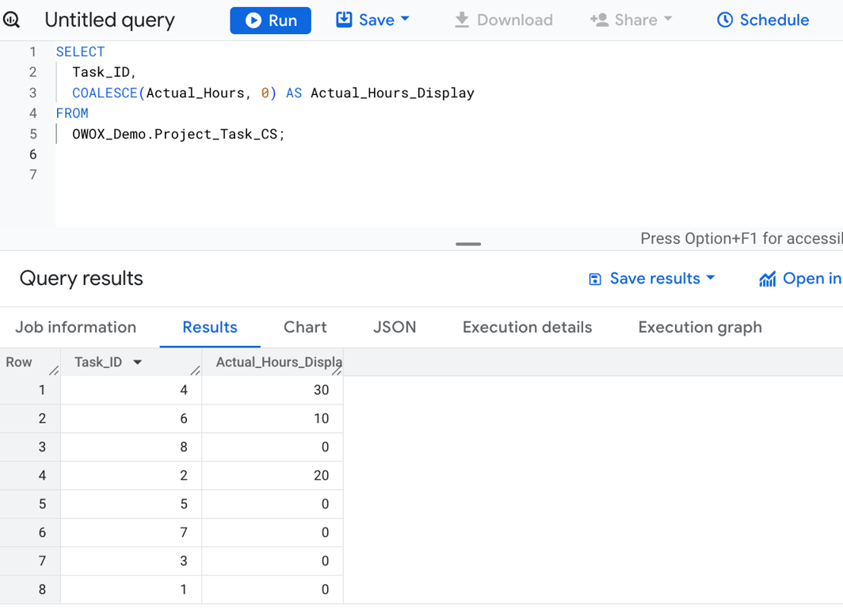Viewport: 843px width, 608px height.
Task: Select the Results tab
Action: click(x=210, y=327)
